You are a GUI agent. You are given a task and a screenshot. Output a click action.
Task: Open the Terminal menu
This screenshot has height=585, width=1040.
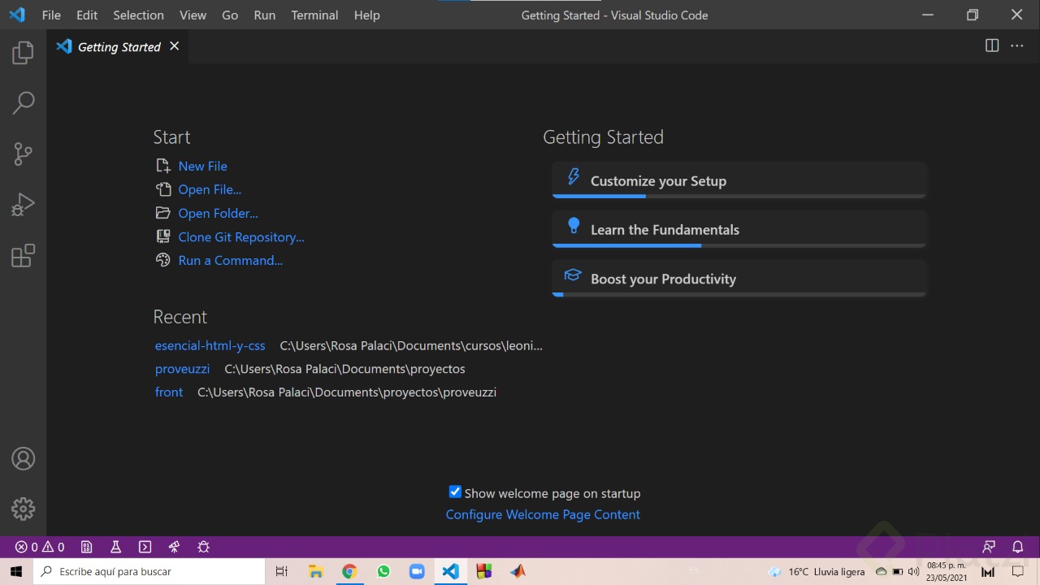coord(314,15)
